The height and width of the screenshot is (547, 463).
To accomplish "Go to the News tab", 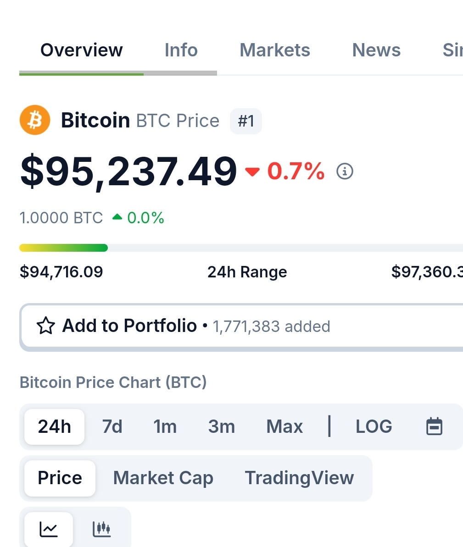I will click(376, 50).
